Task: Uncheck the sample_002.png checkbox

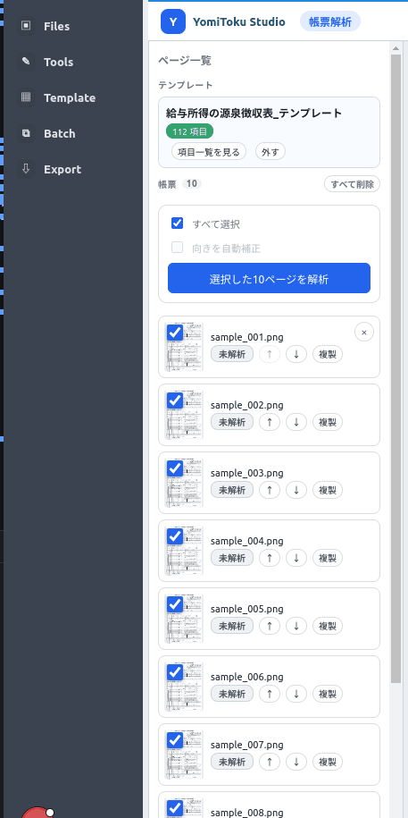Action: (175, 401)
